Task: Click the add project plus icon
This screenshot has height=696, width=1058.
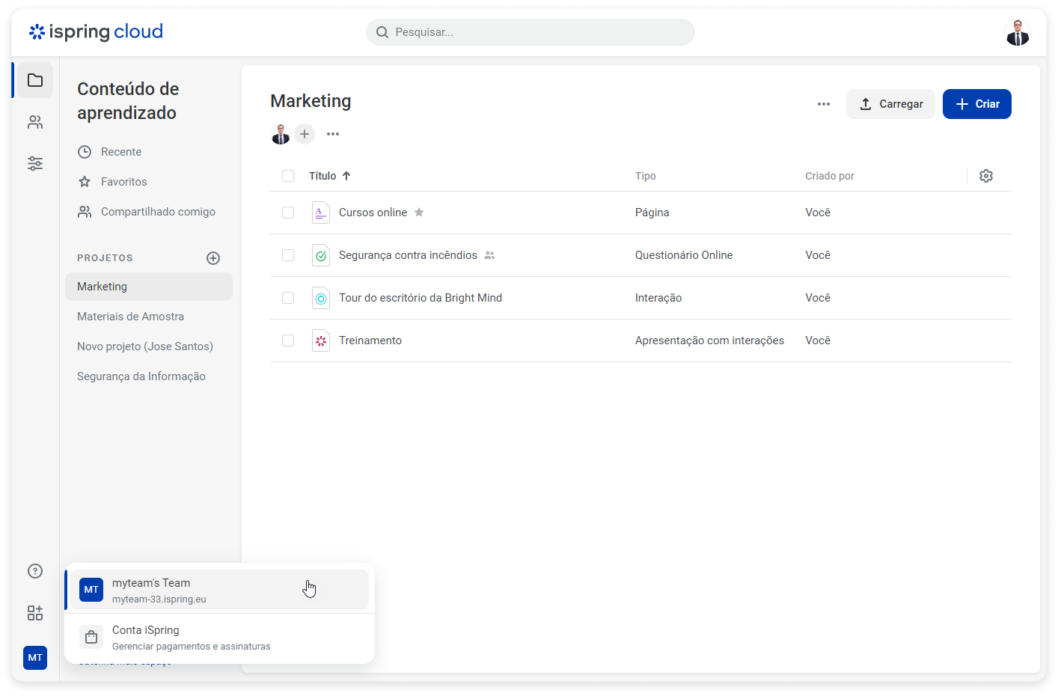Action: click(x=213, y=258)
